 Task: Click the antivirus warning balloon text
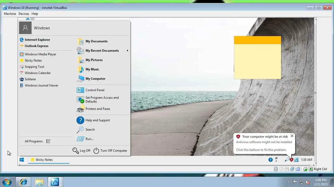point(264,142)
